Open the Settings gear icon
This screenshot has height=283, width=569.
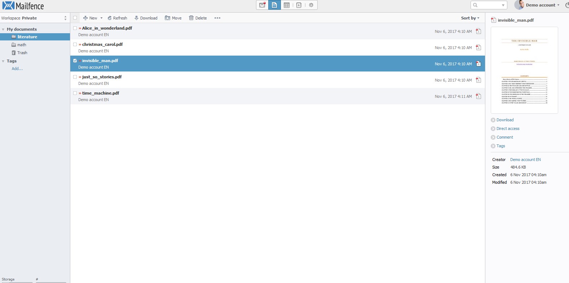click(311, 5)
